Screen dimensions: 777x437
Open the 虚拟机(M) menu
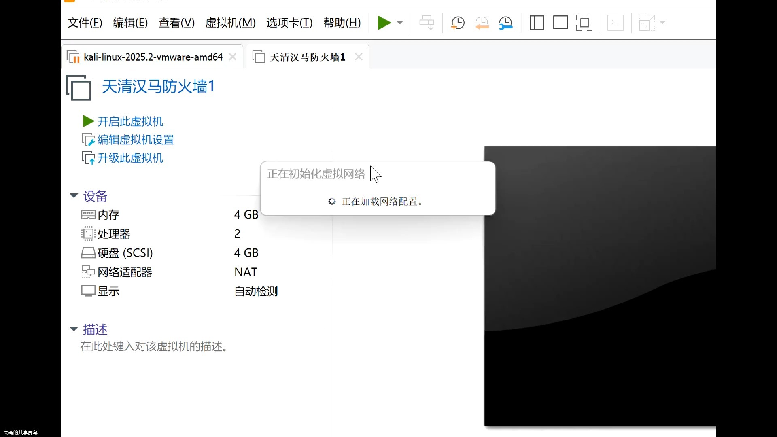pos(230,23)
